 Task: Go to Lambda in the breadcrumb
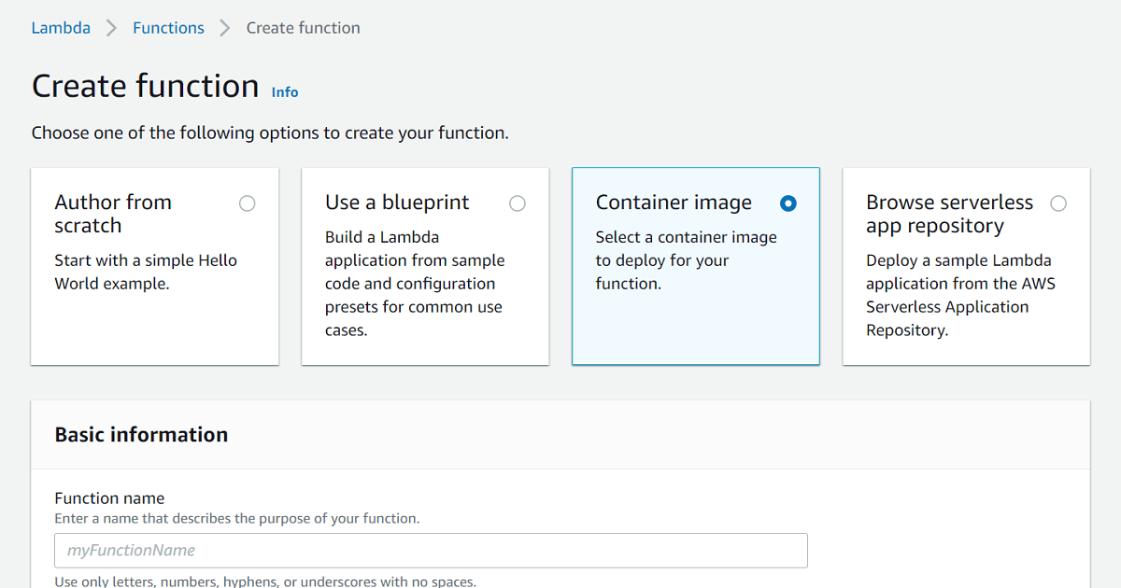point(61,28)
